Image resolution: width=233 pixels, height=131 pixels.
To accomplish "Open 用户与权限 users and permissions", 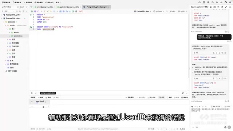I will (11, 71).
